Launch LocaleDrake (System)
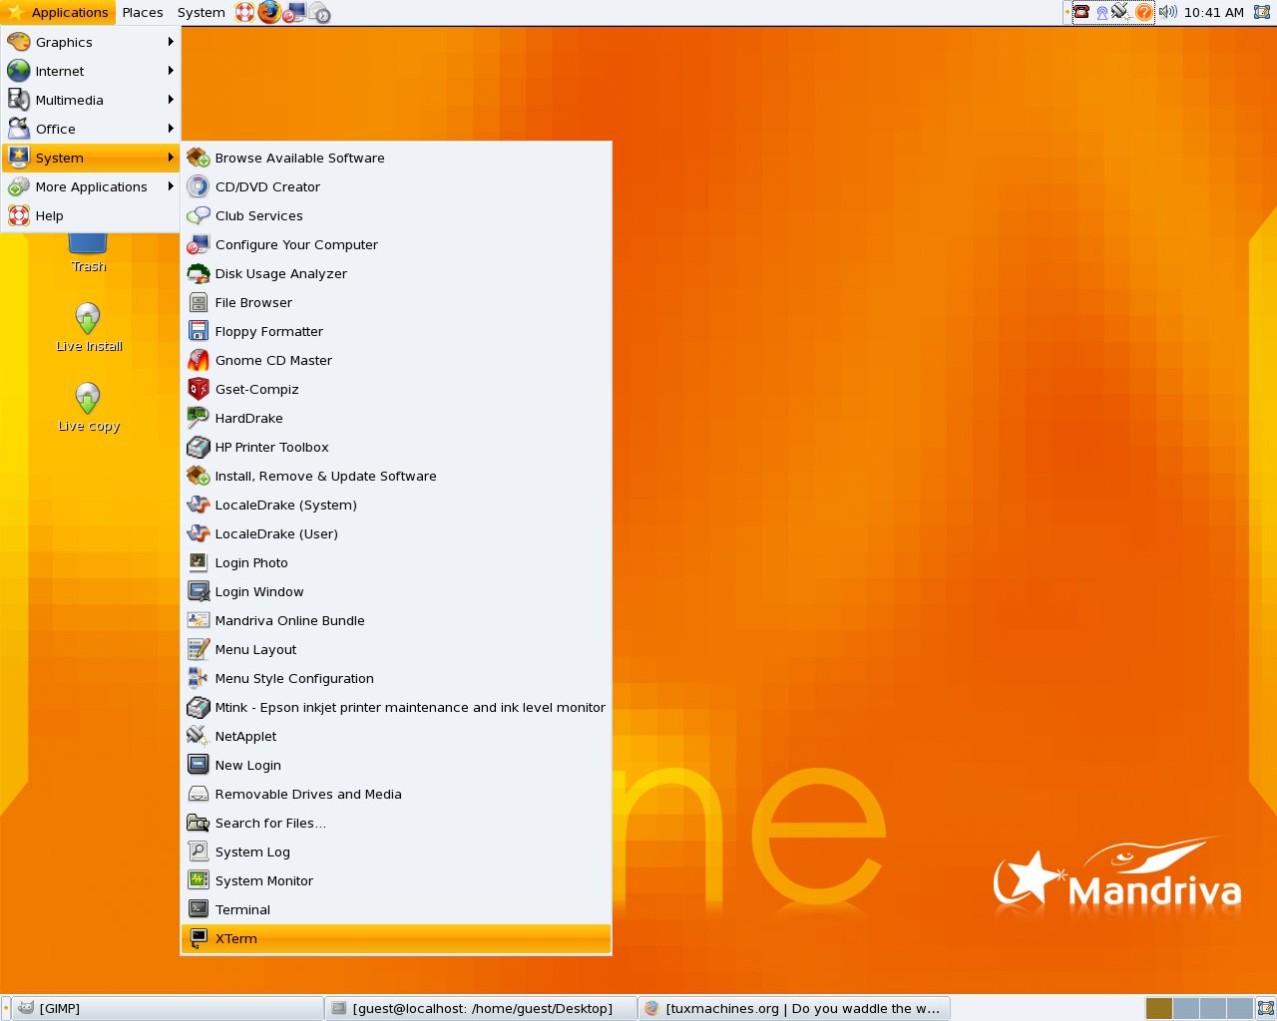Image resolution: width=1277 pixels, height=1021 pixels. click(x=396, y=505)
